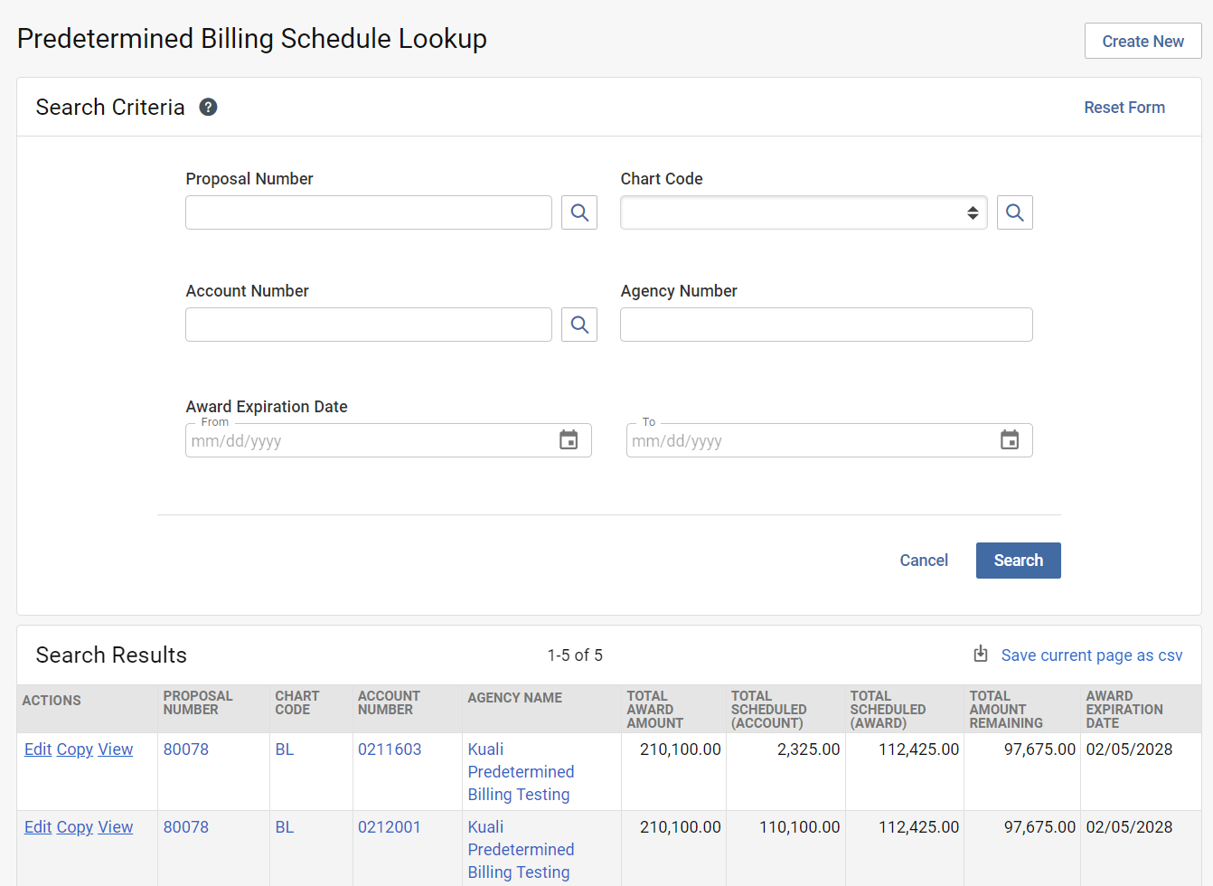Open proposal 80078 in 0212001 row
Screen dimensions: 1213x886
tap(186, 827)
